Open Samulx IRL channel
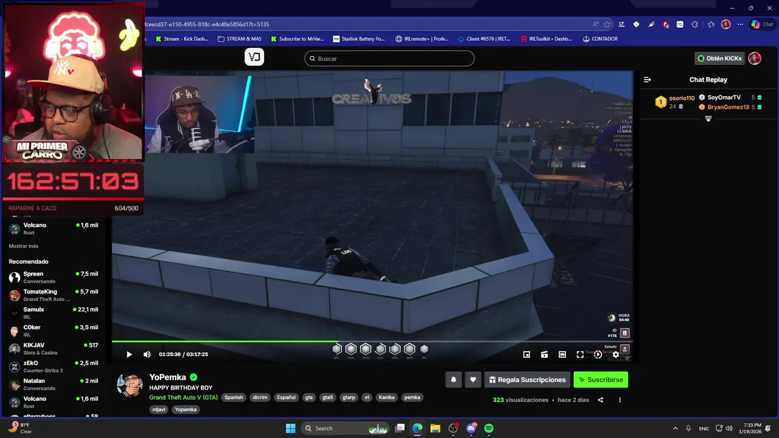This screenshot has height=438, width=779. pyautogui.click(x=54, y=313)
